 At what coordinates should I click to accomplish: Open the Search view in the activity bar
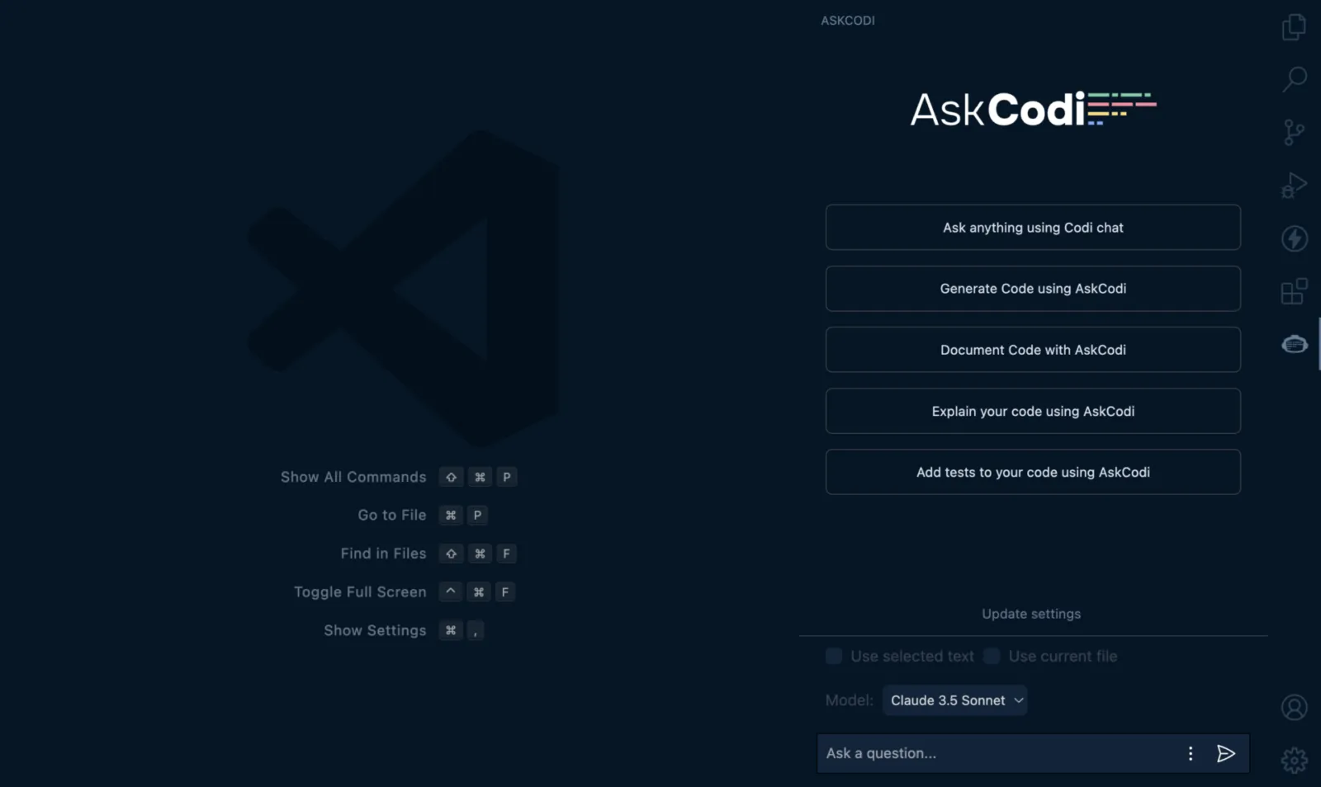1294,80
